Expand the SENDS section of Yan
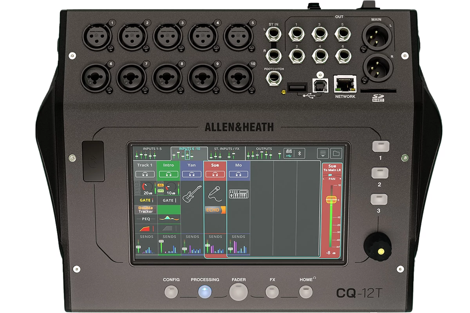 coord(192,245)
